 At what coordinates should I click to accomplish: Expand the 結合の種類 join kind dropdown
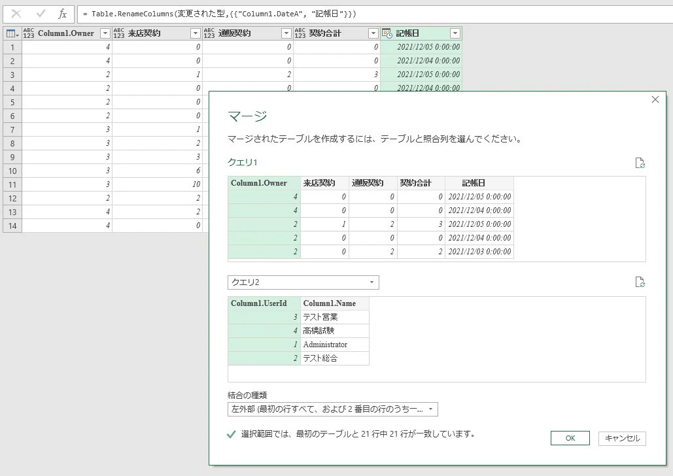[x=333, y=409]
